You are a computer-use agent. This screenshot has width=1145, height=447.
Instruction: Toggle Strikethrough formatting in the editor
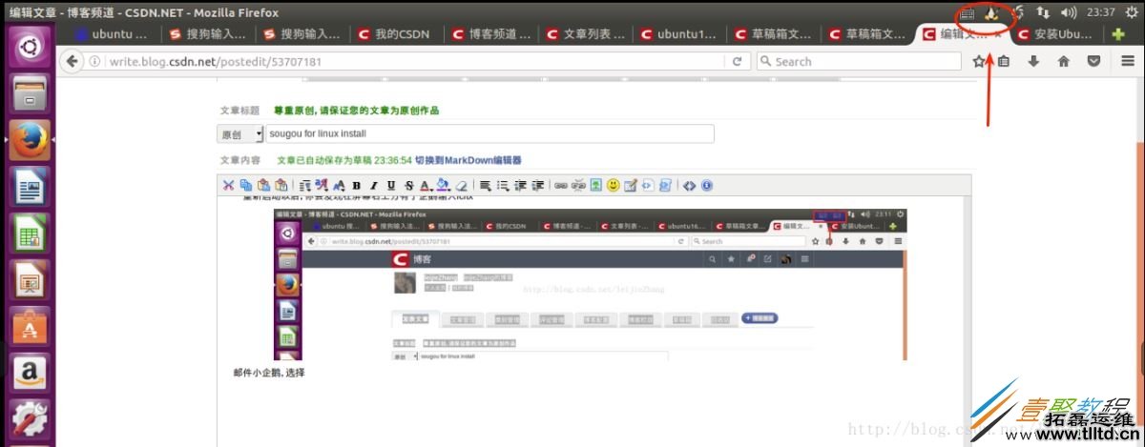pyautogui.click(x=408, y=185)
